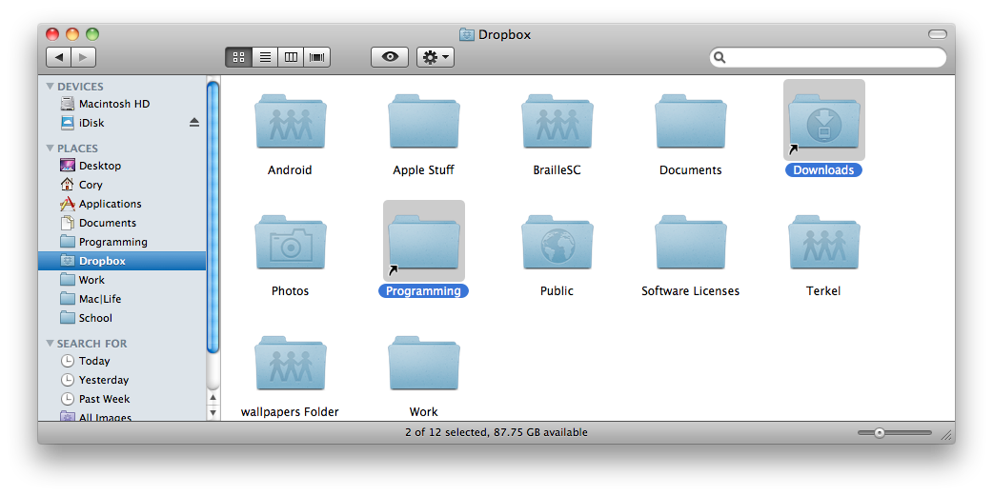Collapse the PLACES sidebar section
993x496 pixels.
pyautogui.click(x=50, y=149)
